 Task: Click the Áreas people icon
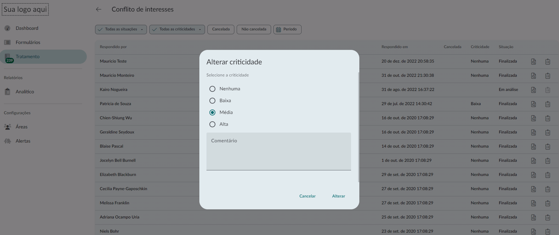(x=7, y=127)
